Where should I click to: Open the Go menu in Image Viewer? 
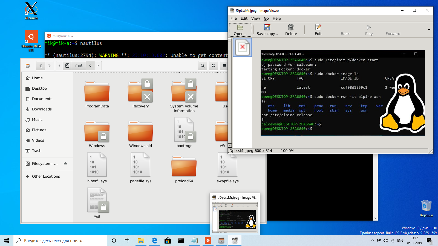click(266, 18)
